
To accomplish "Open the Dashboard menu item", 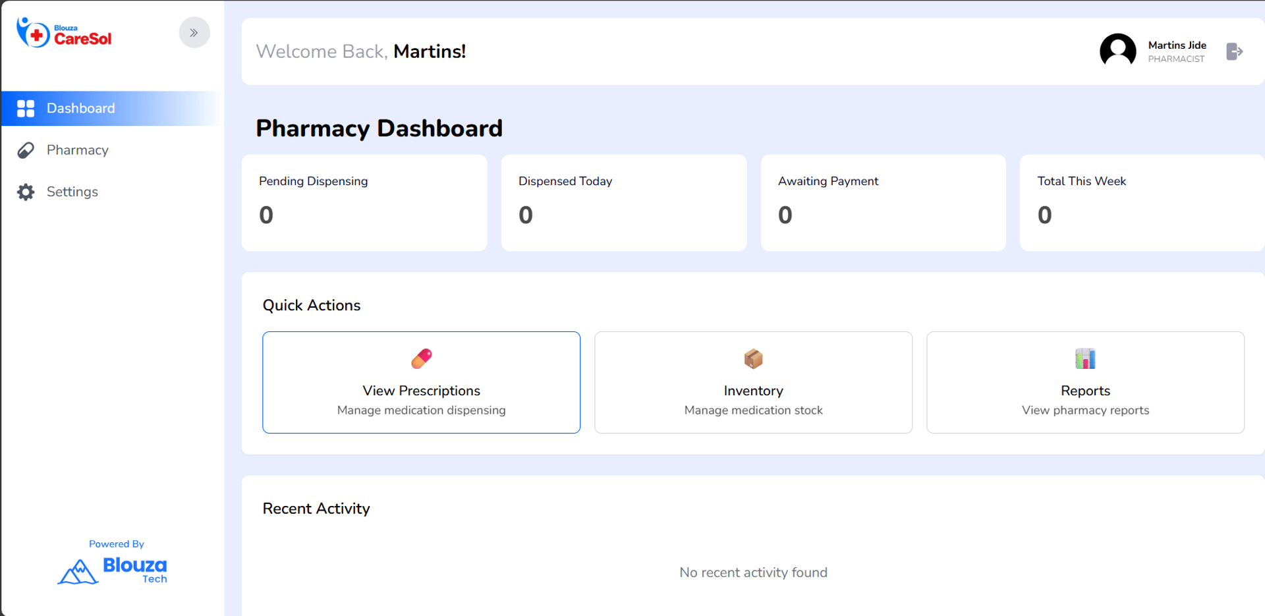I will (x=80, y=109).
